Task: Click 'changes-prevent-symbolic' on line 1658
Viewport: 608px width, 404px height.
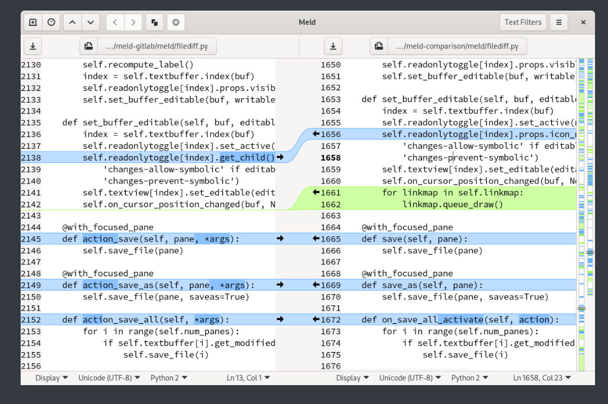Action: (x=468, y=158)
